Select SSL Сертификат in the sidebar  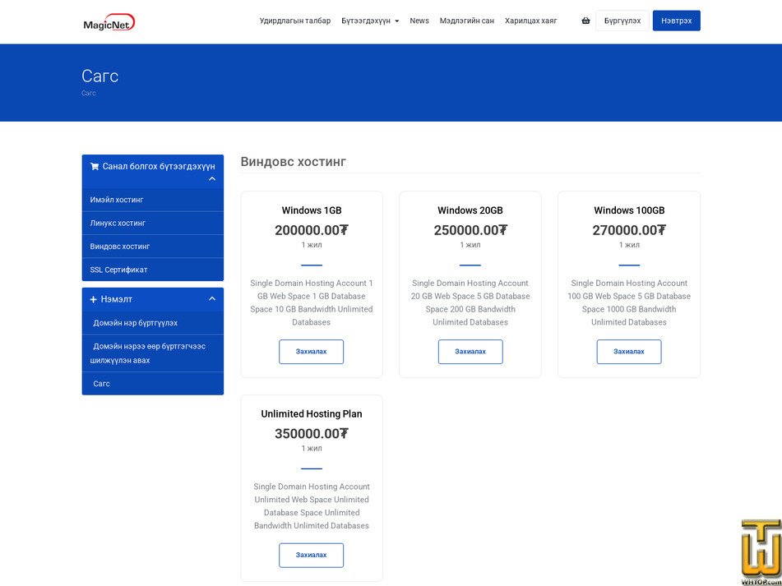(153, 270)
